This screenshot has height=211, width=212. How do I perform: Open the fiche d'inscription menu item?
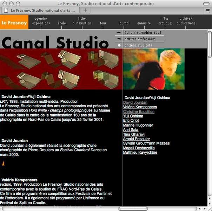[x=82, y=21]
